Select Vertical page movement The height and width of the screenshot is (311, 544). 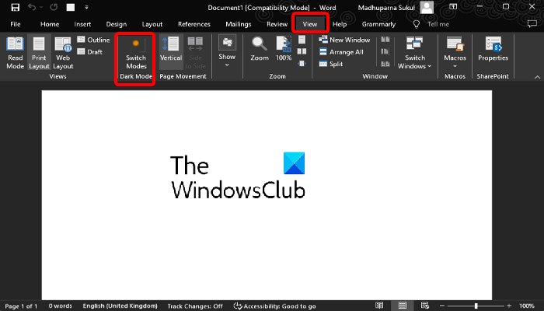[171, 52]
